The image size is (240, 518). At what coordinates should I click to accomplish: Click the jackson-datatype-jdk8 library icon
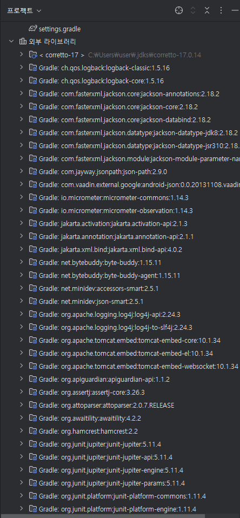[32, 132]
